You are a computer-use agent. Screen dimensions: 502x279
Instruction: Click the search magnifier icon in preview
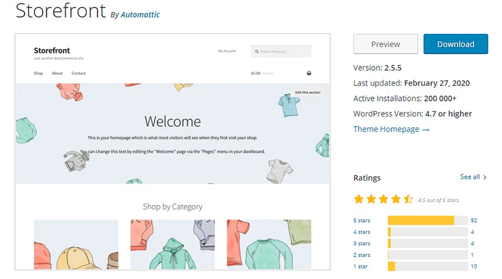tap(256, 51)
